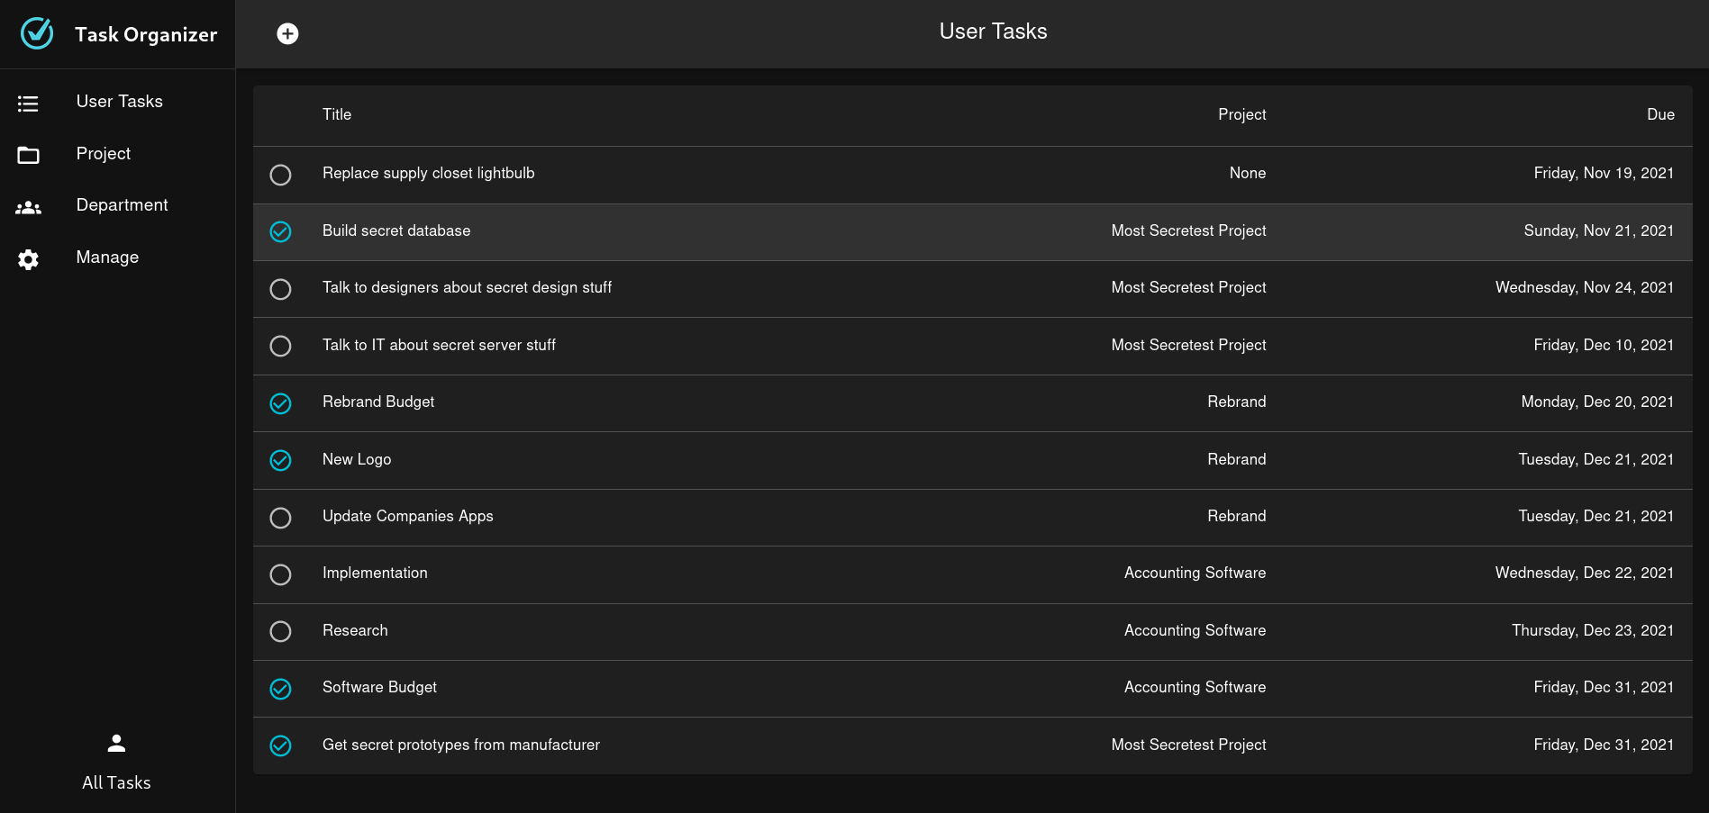The image size is (1709, 813).
Task: Open the Department menu item
Action: point(122,205)
